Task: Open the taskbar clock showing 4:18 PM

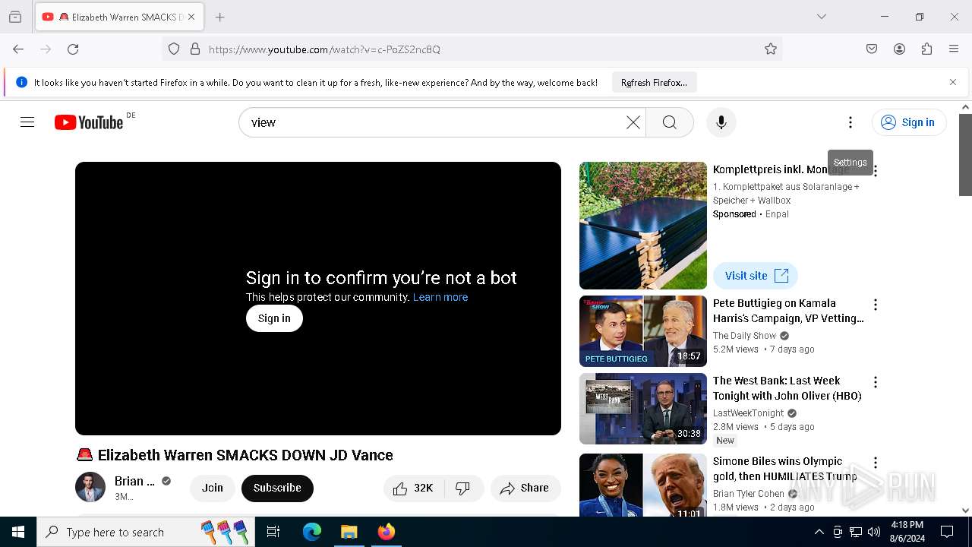Action: tap(907, 532)
